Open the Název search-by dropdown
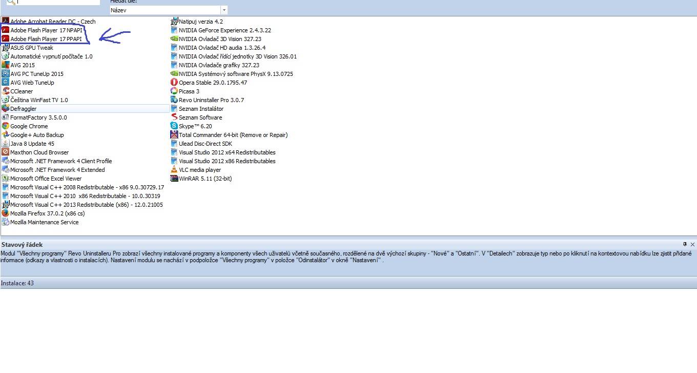 (224, 10)
